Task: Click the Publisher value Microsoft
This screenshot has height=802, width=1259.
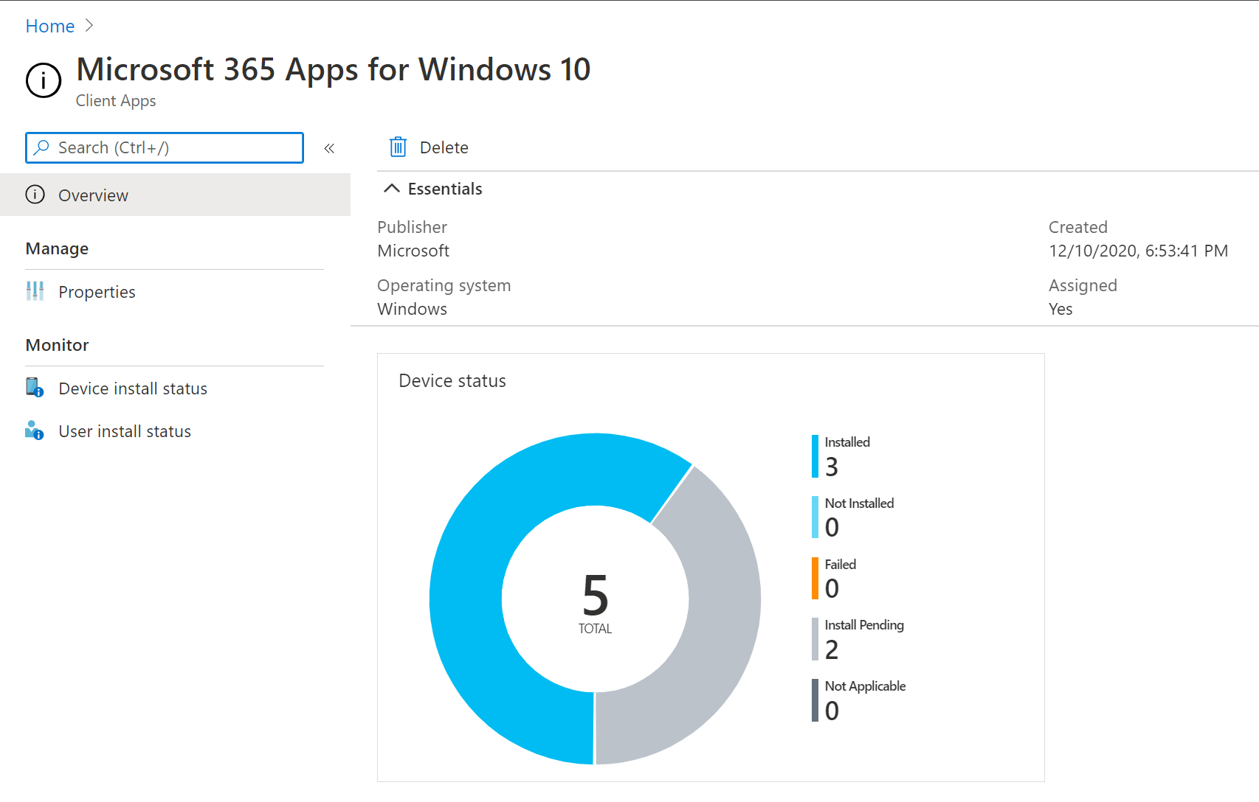Action: (x=413, y=251)
